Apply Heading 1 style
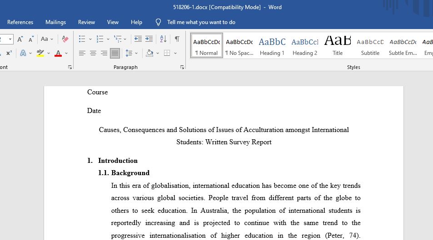The image size is (433, 240). 272,46
